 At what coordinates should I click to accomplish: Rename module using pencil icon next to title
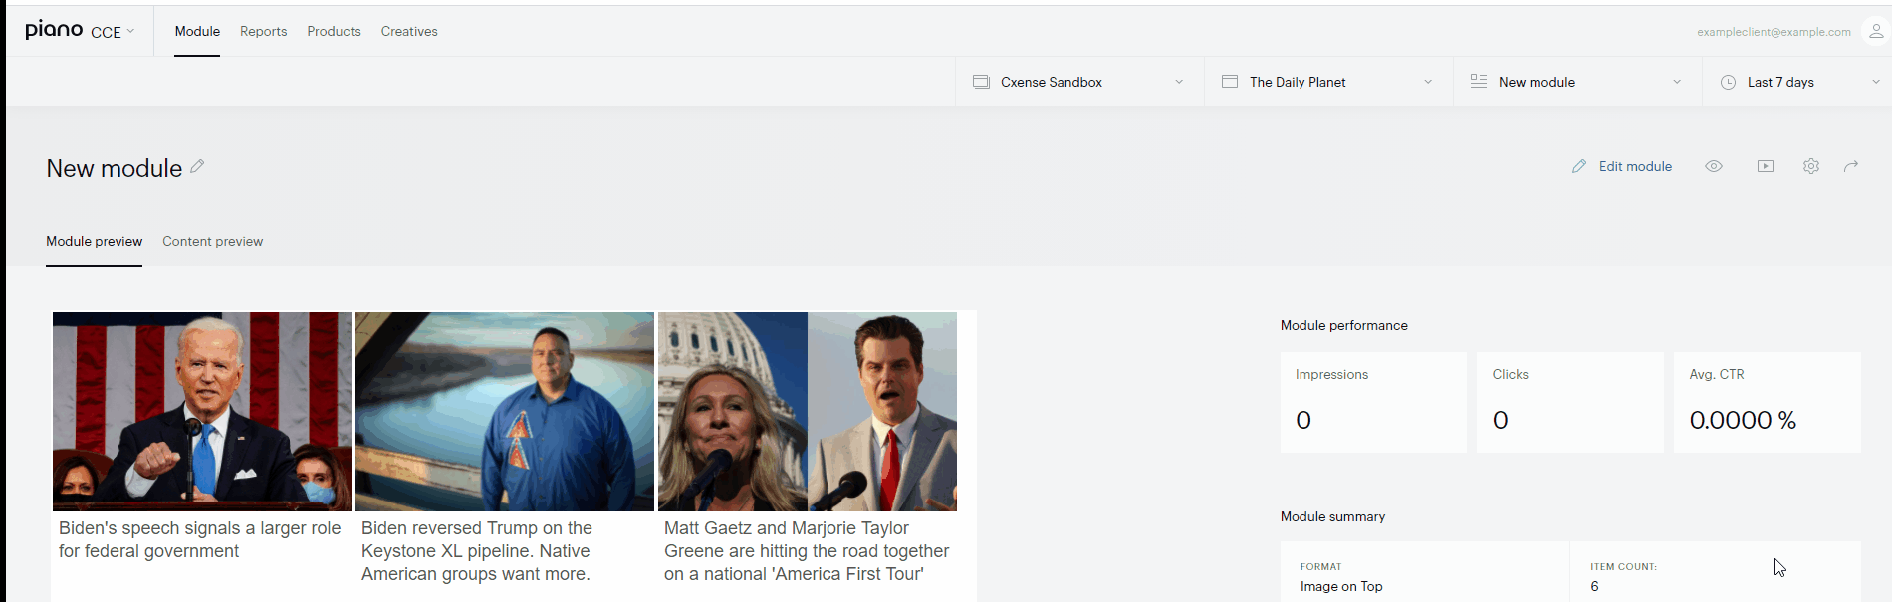pyautogui.click(x=197, y=166)
